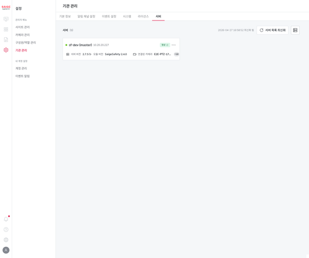Click the sf-dev (master) server name
This screenshot has height=258, width=309.
80,45
